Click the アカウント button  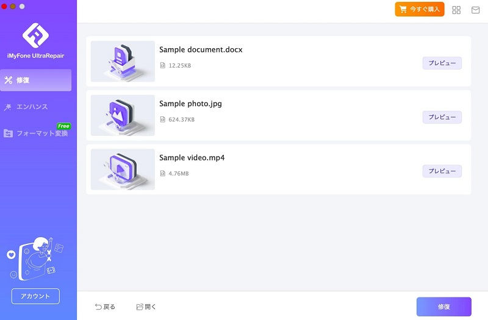tap(35, 296)
